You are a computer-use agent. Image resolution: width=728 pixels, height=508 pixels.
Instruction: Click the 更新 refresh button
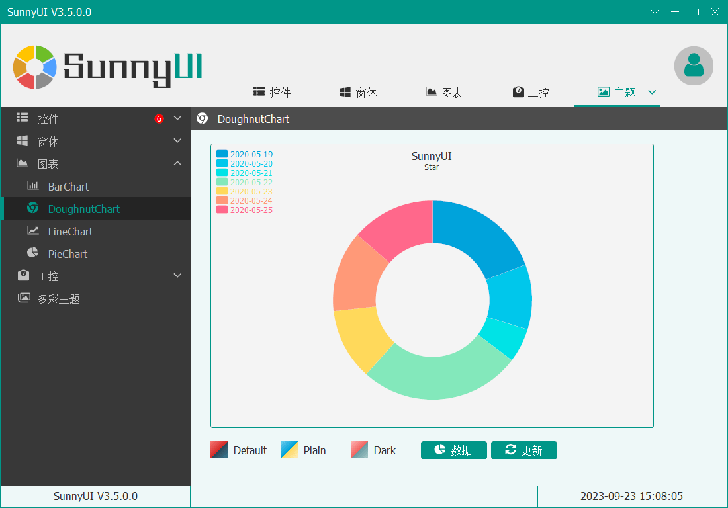pyautogui.click(x=523, y=450)
